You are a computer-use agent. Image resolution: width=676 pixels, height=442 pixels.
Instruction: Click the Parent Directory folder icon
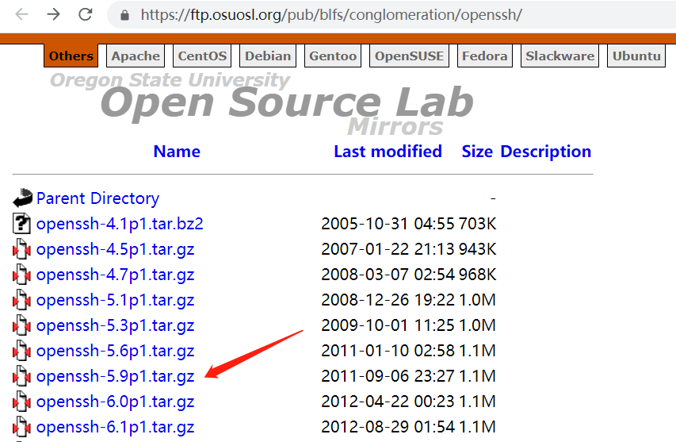[22, 198]
